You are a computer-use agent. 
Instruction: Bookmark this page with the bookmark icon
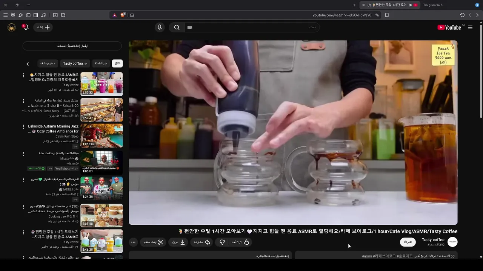point(387,15)
